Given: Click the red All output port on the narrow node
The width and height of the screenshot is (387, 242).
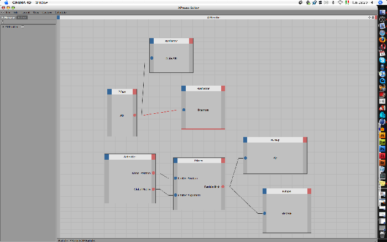Looking at the screenshot, I should (134, 115).
